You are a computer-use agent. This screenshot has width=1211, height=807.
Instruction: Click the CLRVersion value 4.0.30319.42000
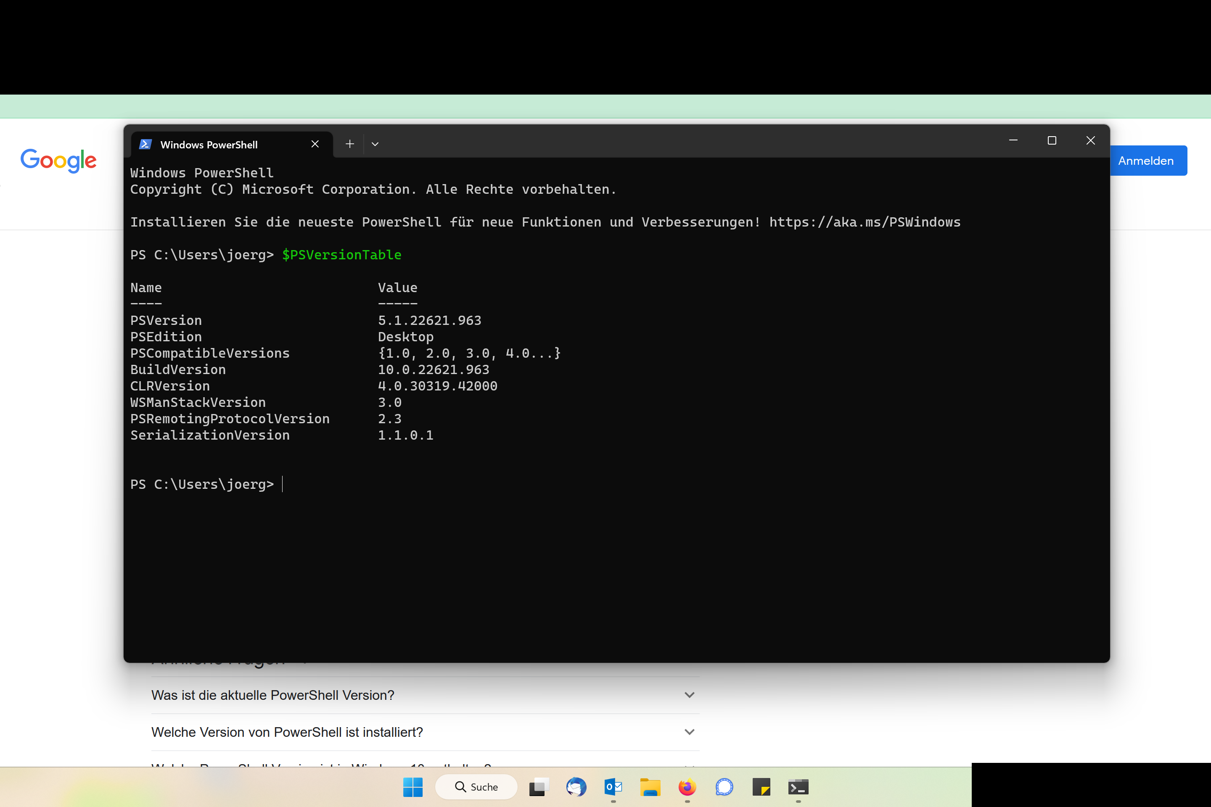[438, 386]
